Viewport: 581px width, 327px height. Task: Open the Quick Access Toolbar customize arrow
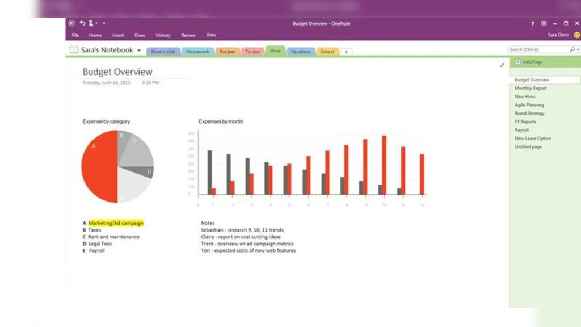tap(104, 23)
